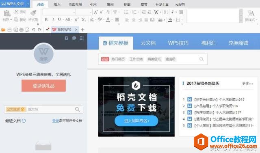Open the font size dropdown
The image size is (260, 153).
(x=91, y=12)
